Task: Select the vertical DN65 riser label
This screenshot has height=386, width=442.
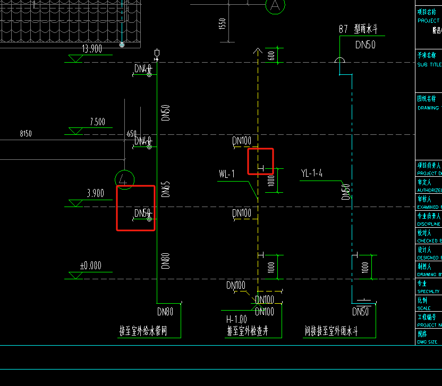Action: coord(165,190)
